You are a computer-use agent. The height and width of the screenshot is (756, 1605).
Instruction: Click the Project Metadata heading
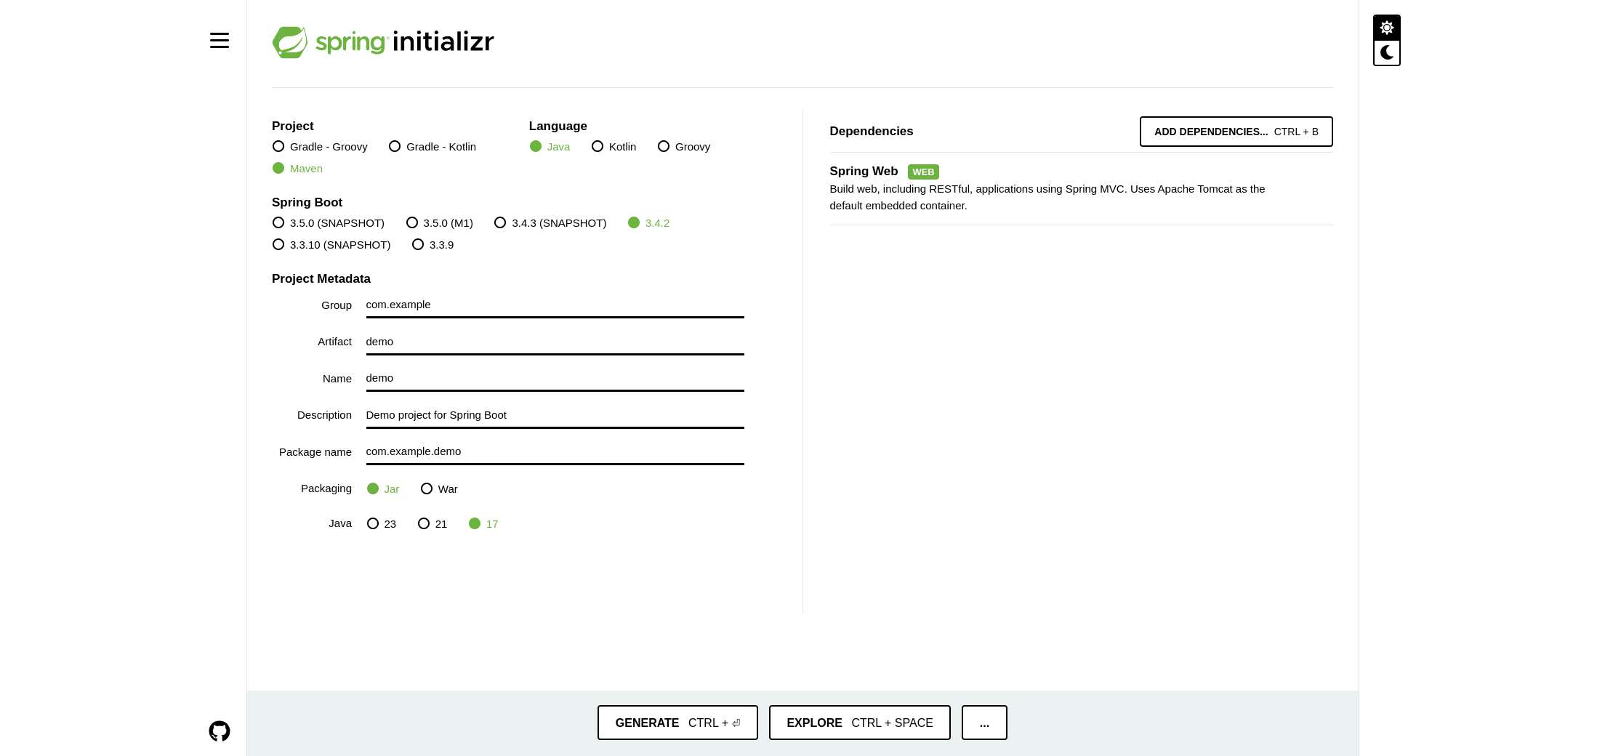(x=321, y=279)
